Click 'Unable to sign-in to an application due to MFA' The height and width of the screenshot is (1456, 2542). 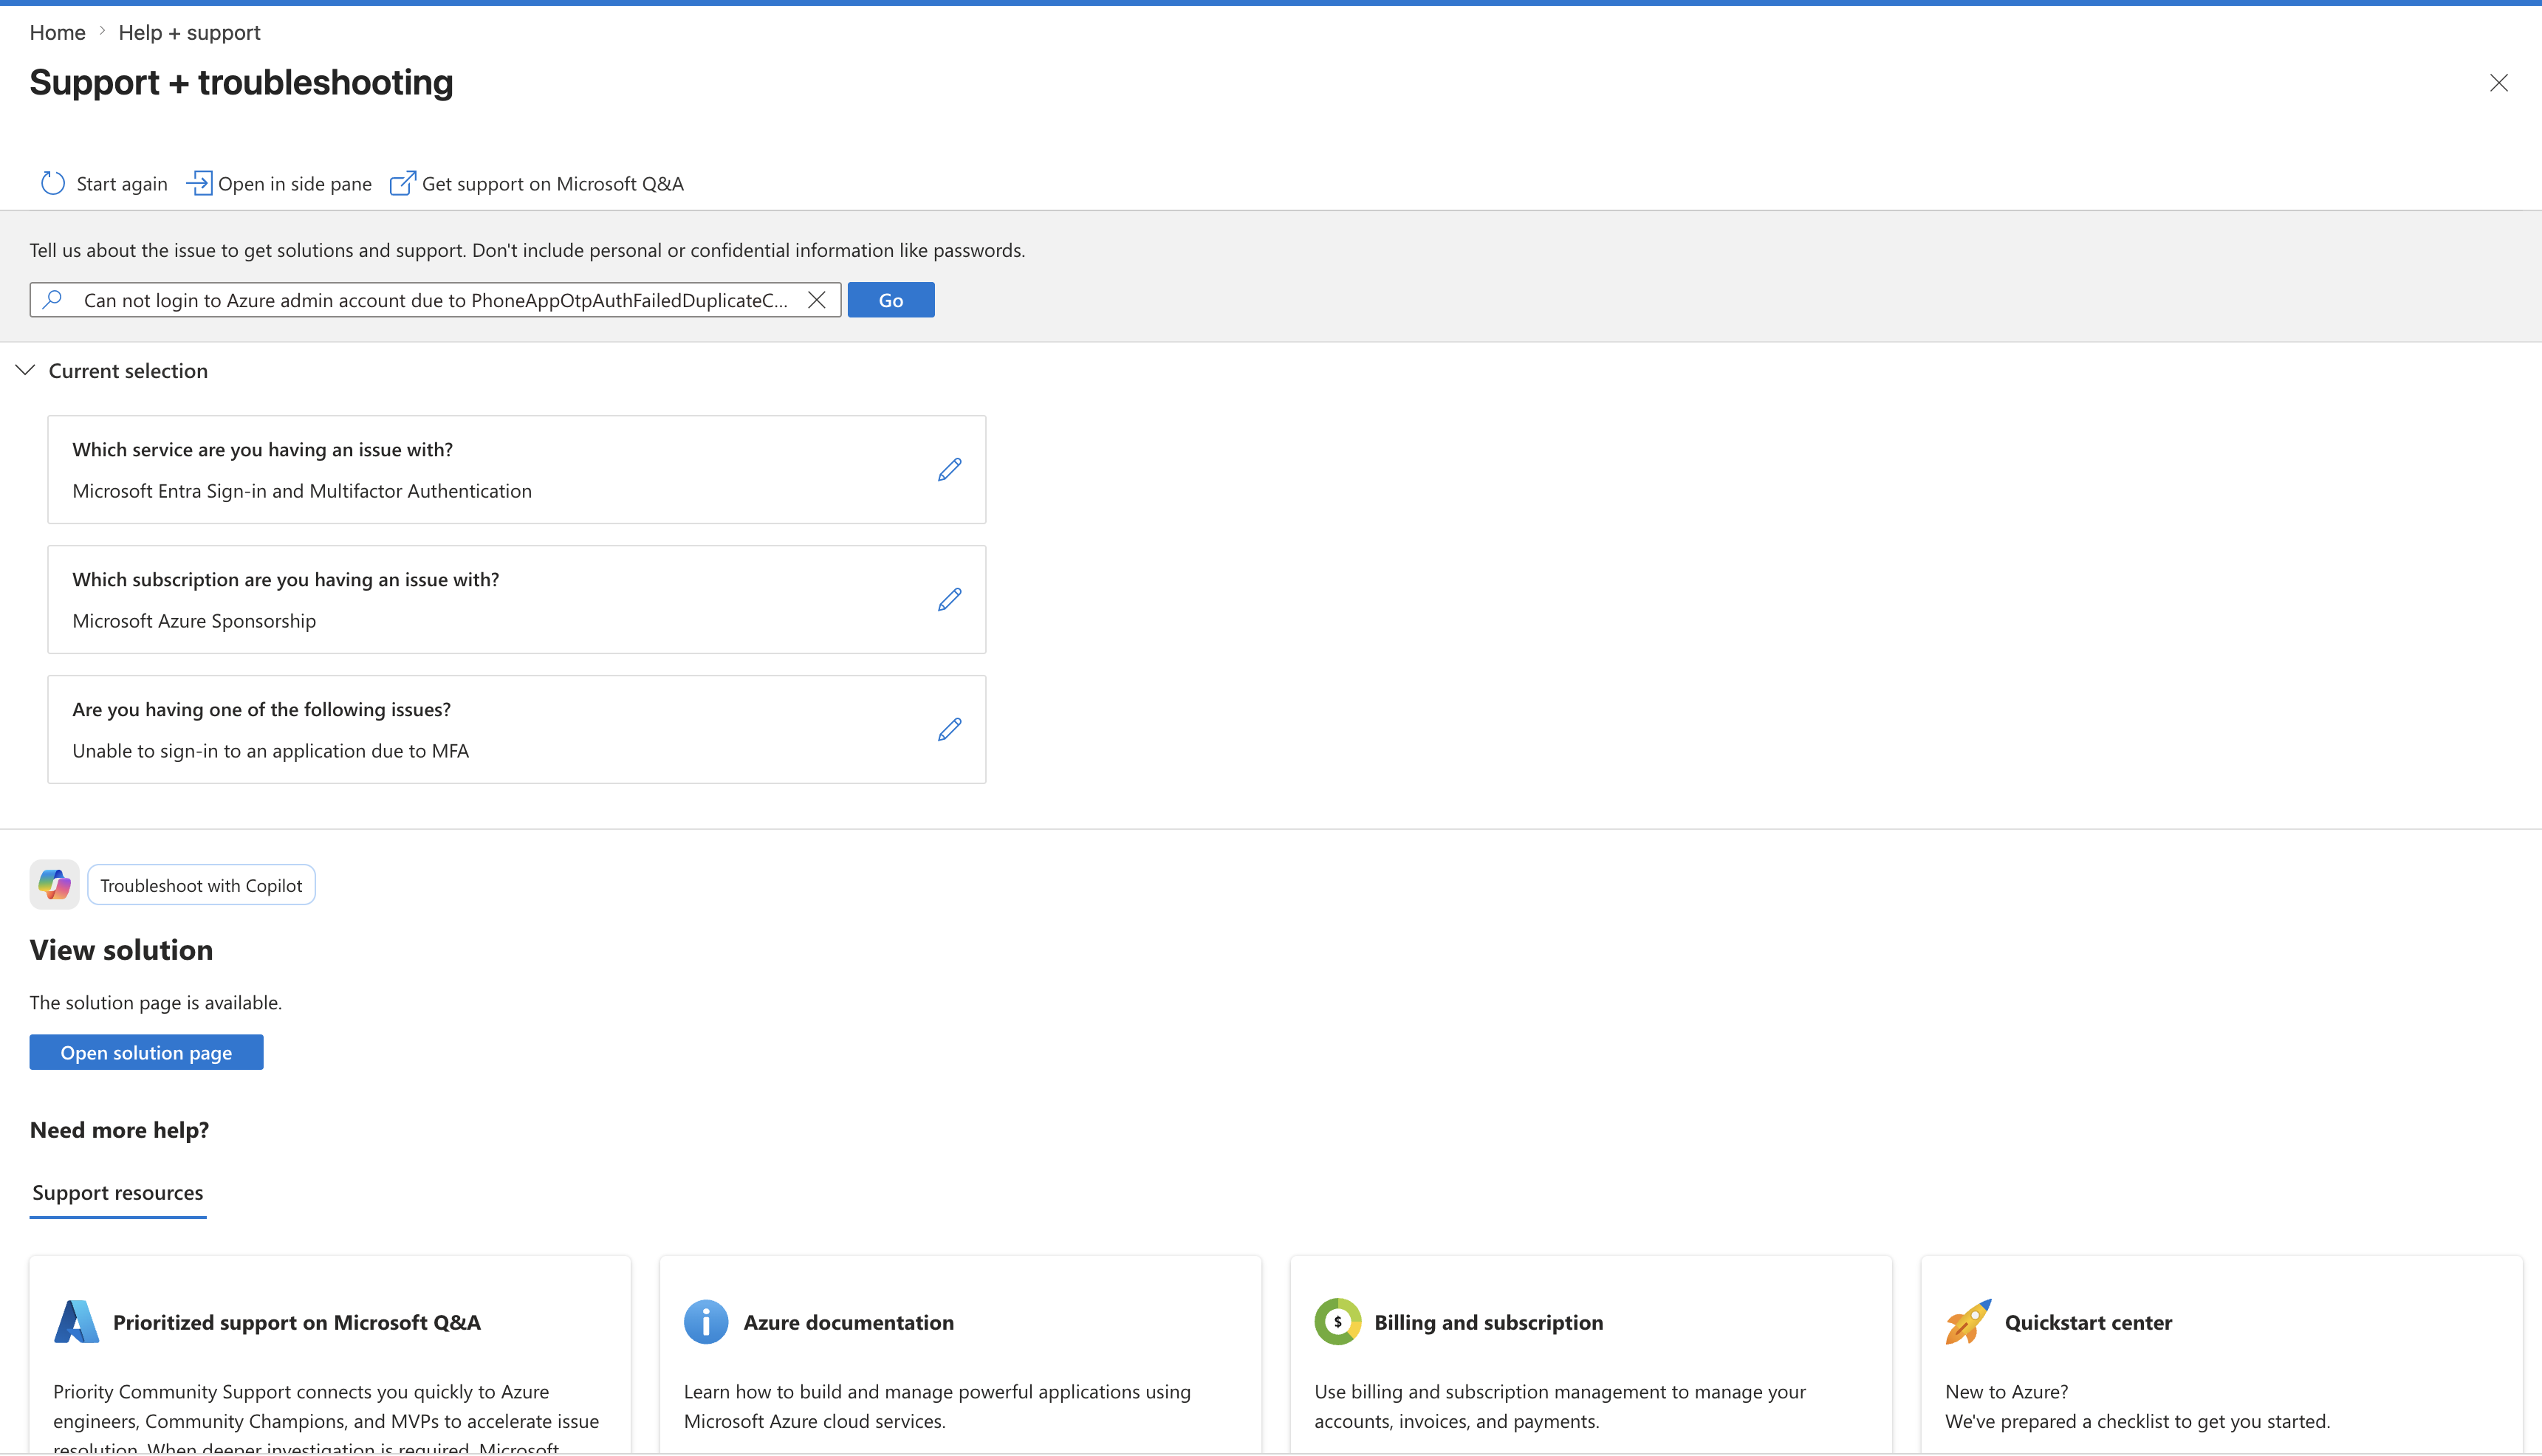click(271, 751)
